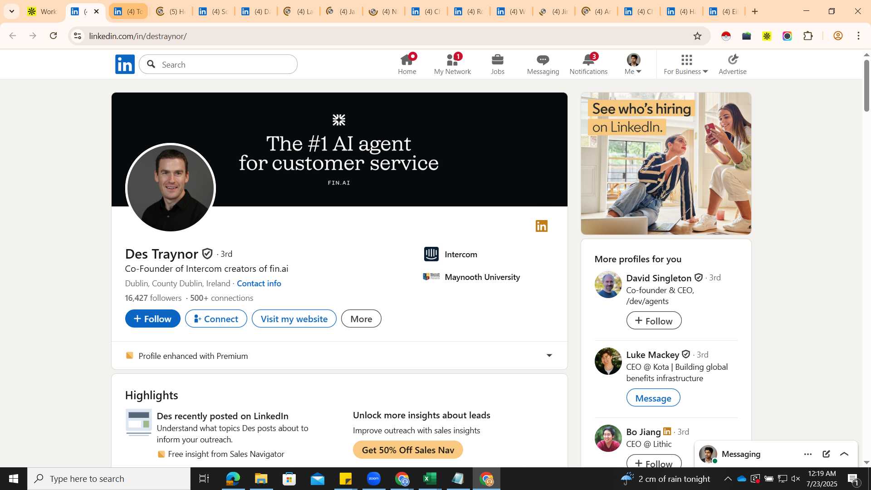
Task: Switch to the Work tab
Action: (43, 11)
